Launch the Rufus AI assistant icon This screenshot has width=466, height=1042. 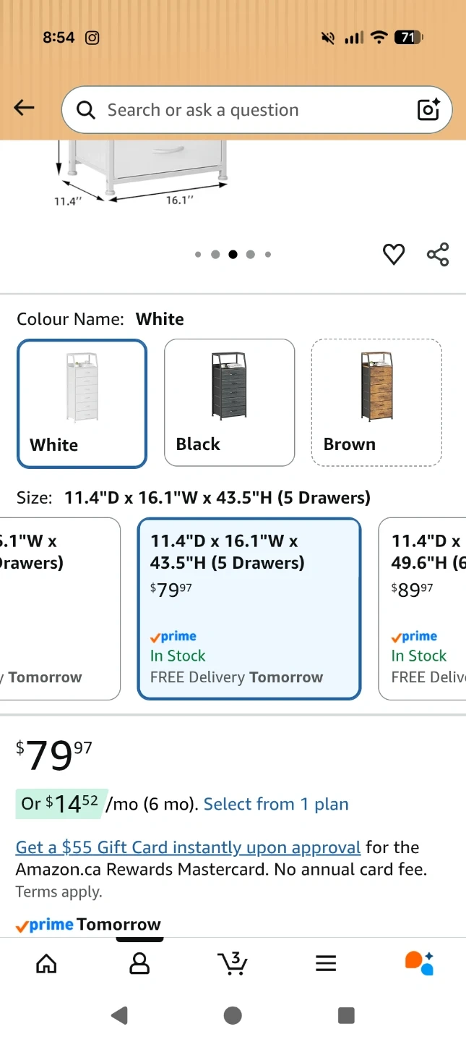tap(419, 963)
